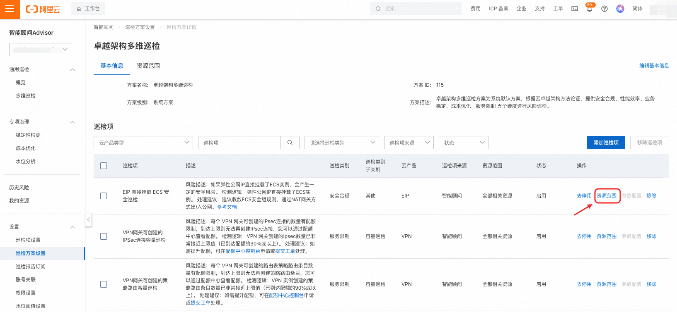Open 稳定性检测 in sidebar
This screenshot has width=677, height=312.
28,135
